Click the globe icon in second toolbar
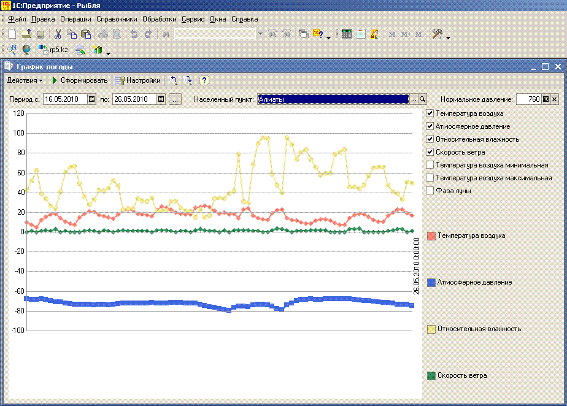The width and height of the screenshot is (567, 406). [26, 50]
